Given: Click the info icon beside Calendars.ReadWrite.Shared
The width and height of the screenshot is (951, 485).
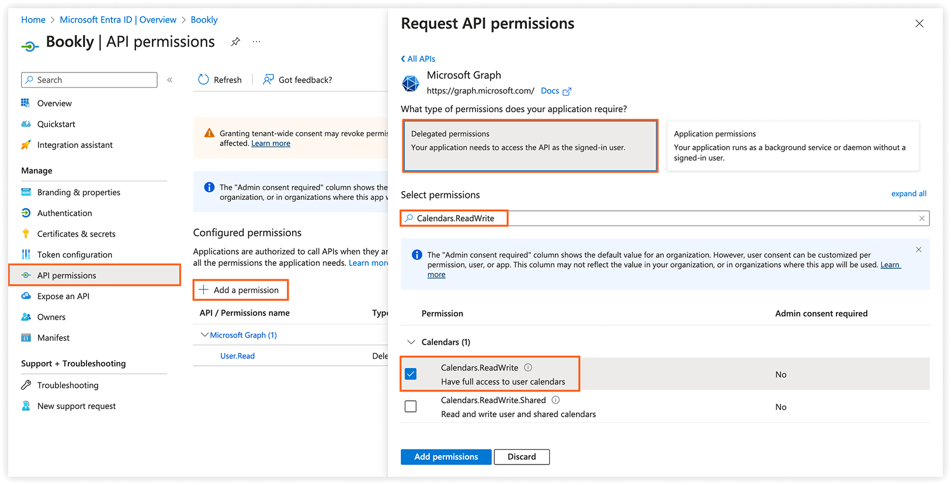Looking at the screenshot, I should [x=556, y=400].
